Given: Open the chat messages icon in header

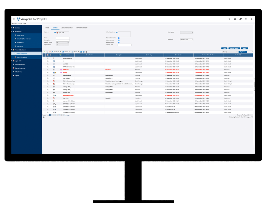Looking at the screenshot, I should pyautogui.click(x=241, y=19).
